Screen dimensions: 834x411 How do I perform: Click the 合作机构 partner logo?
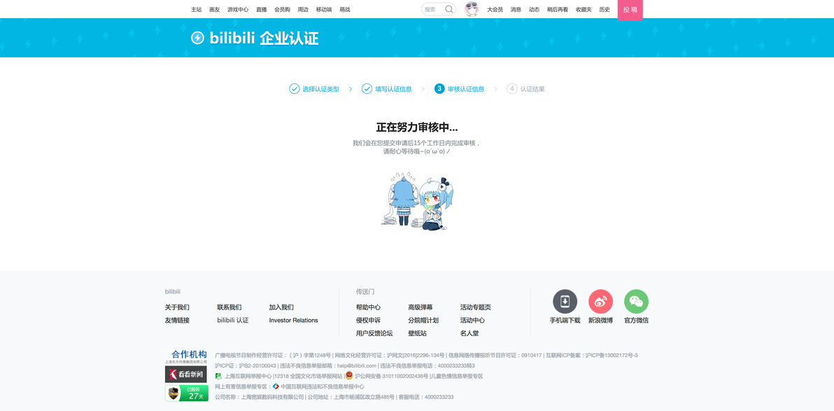click(185, 356)
